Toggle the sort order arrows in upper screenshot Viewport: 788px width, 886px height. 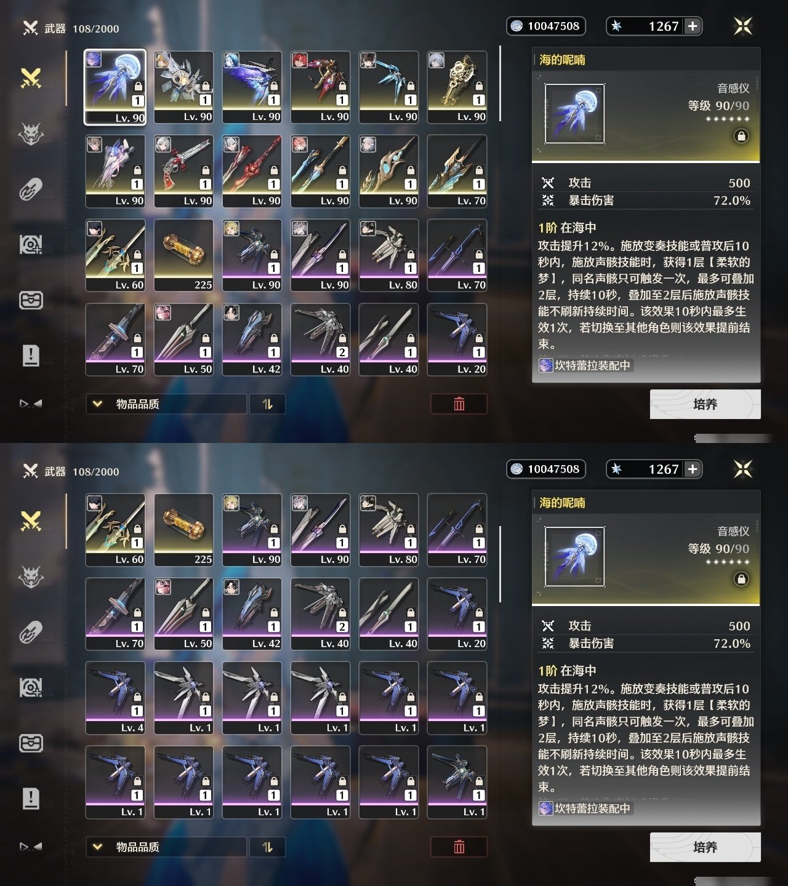(x=267, y=404)
